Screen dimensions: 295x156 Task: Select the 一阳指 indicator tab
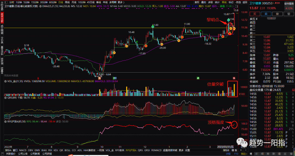101,150
